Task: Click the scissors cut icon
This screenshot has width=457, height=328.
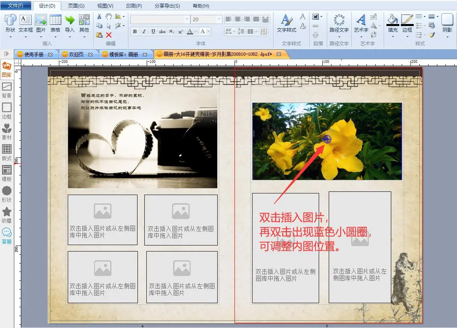Action: 99,17
